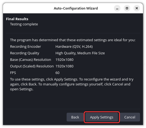Click the estimated settings description sentence
The height and width of the screenshot is (128, 146).
tap(73, 40)
